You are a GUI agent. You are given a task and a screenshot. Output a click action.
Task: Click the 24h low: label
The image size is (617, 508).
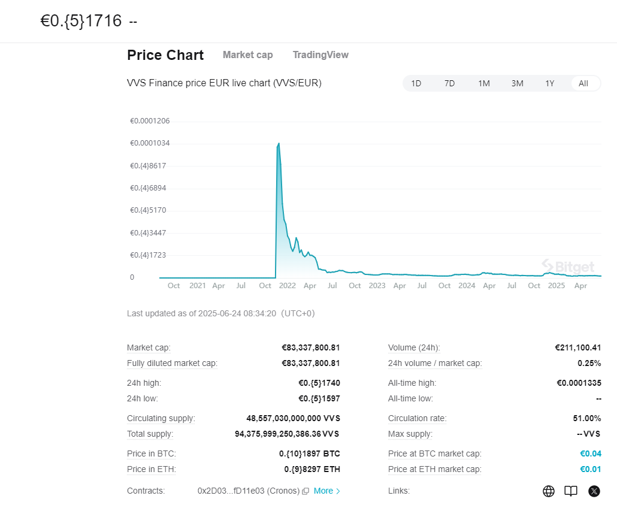pyautogui.click(x=143, y=399)
